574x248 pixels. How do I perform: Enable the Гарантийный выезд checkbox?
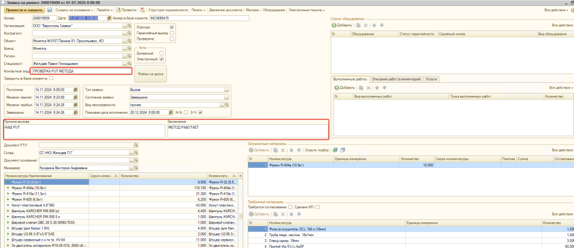172,33
